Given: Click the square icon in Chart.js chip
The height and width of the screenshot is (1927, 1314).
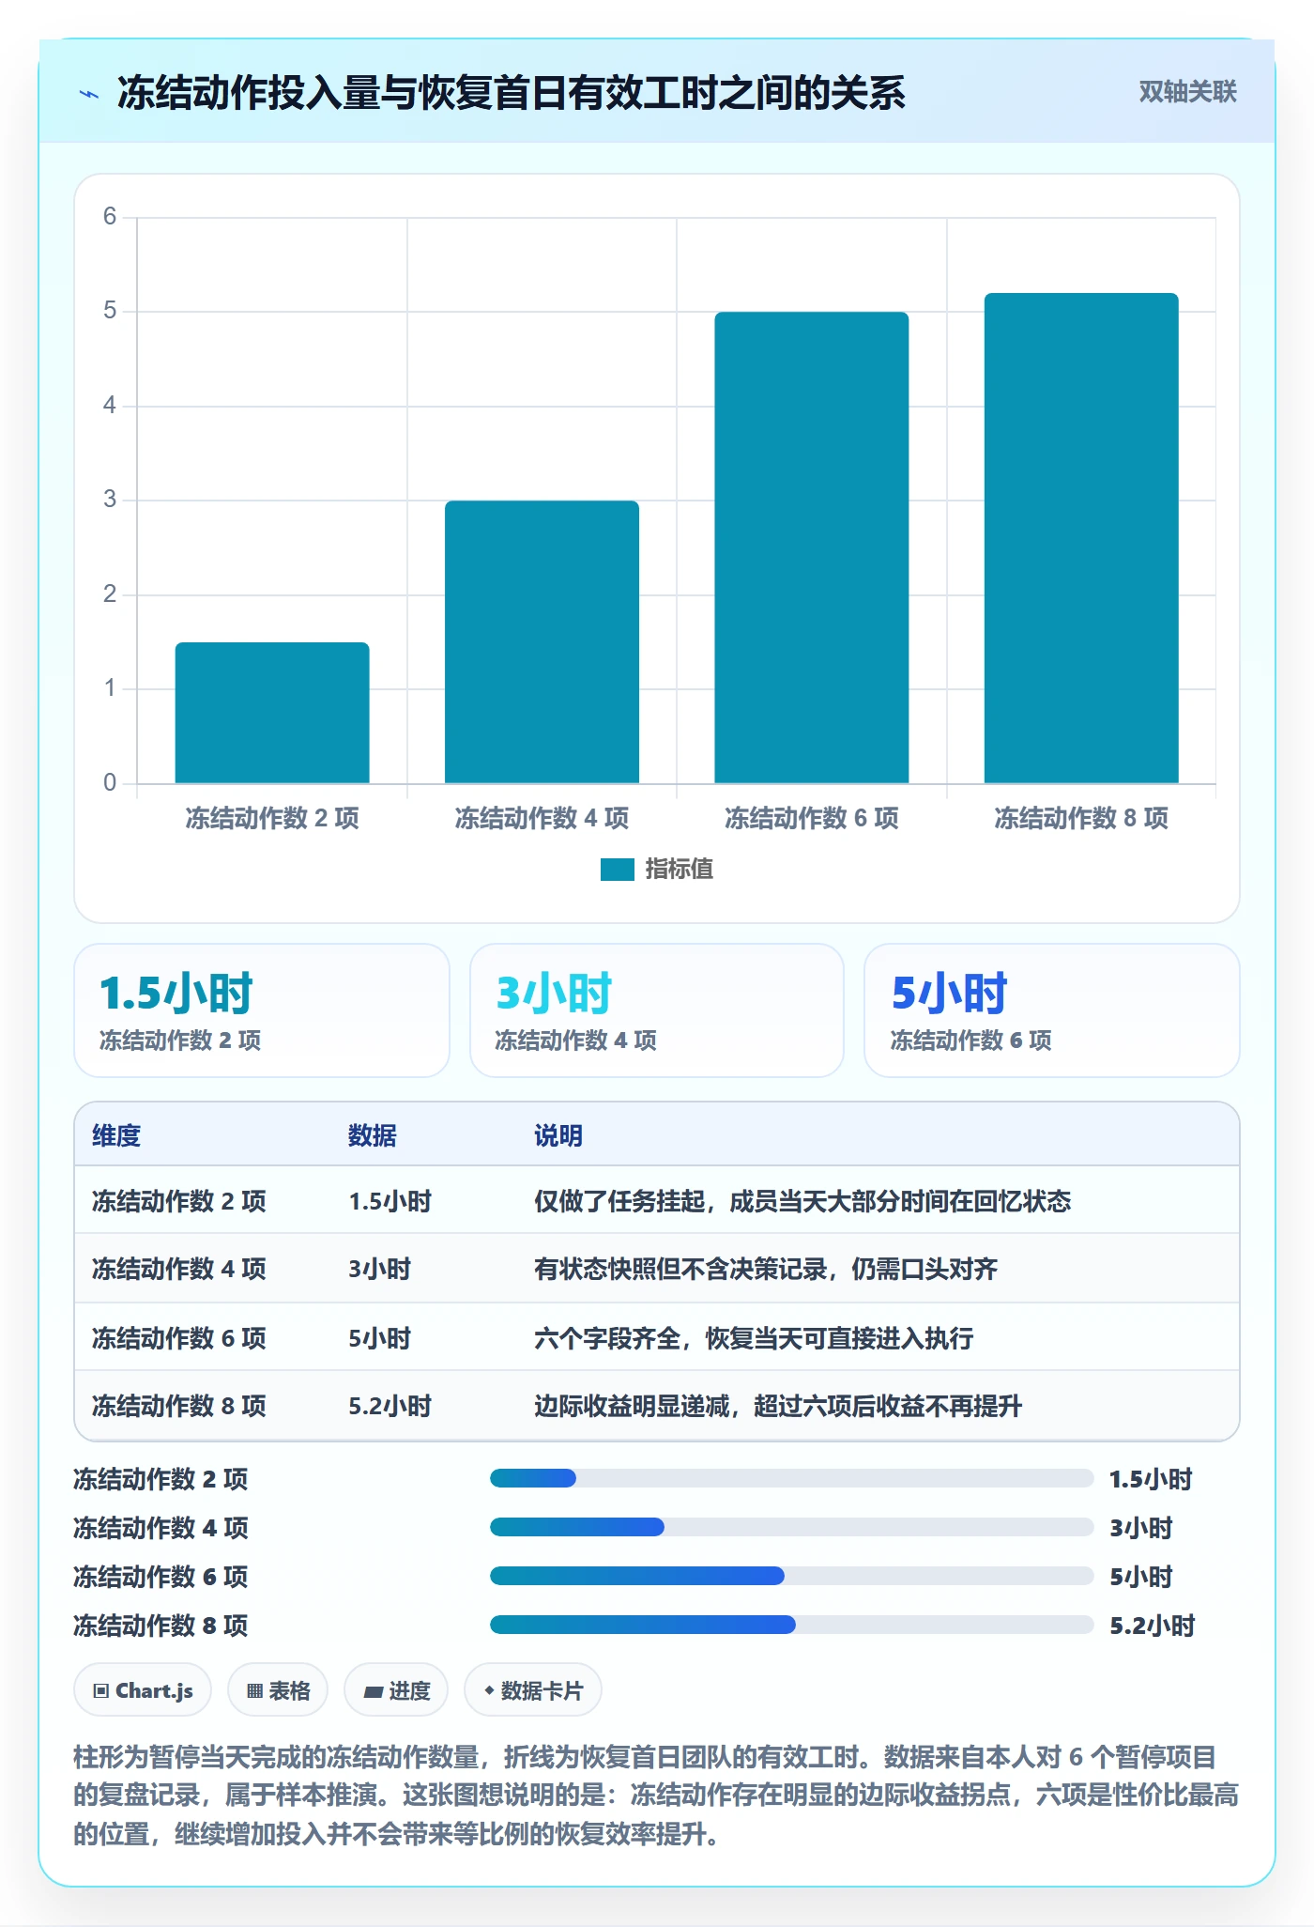Looking at the screenshot, I should coord(101,1691).
